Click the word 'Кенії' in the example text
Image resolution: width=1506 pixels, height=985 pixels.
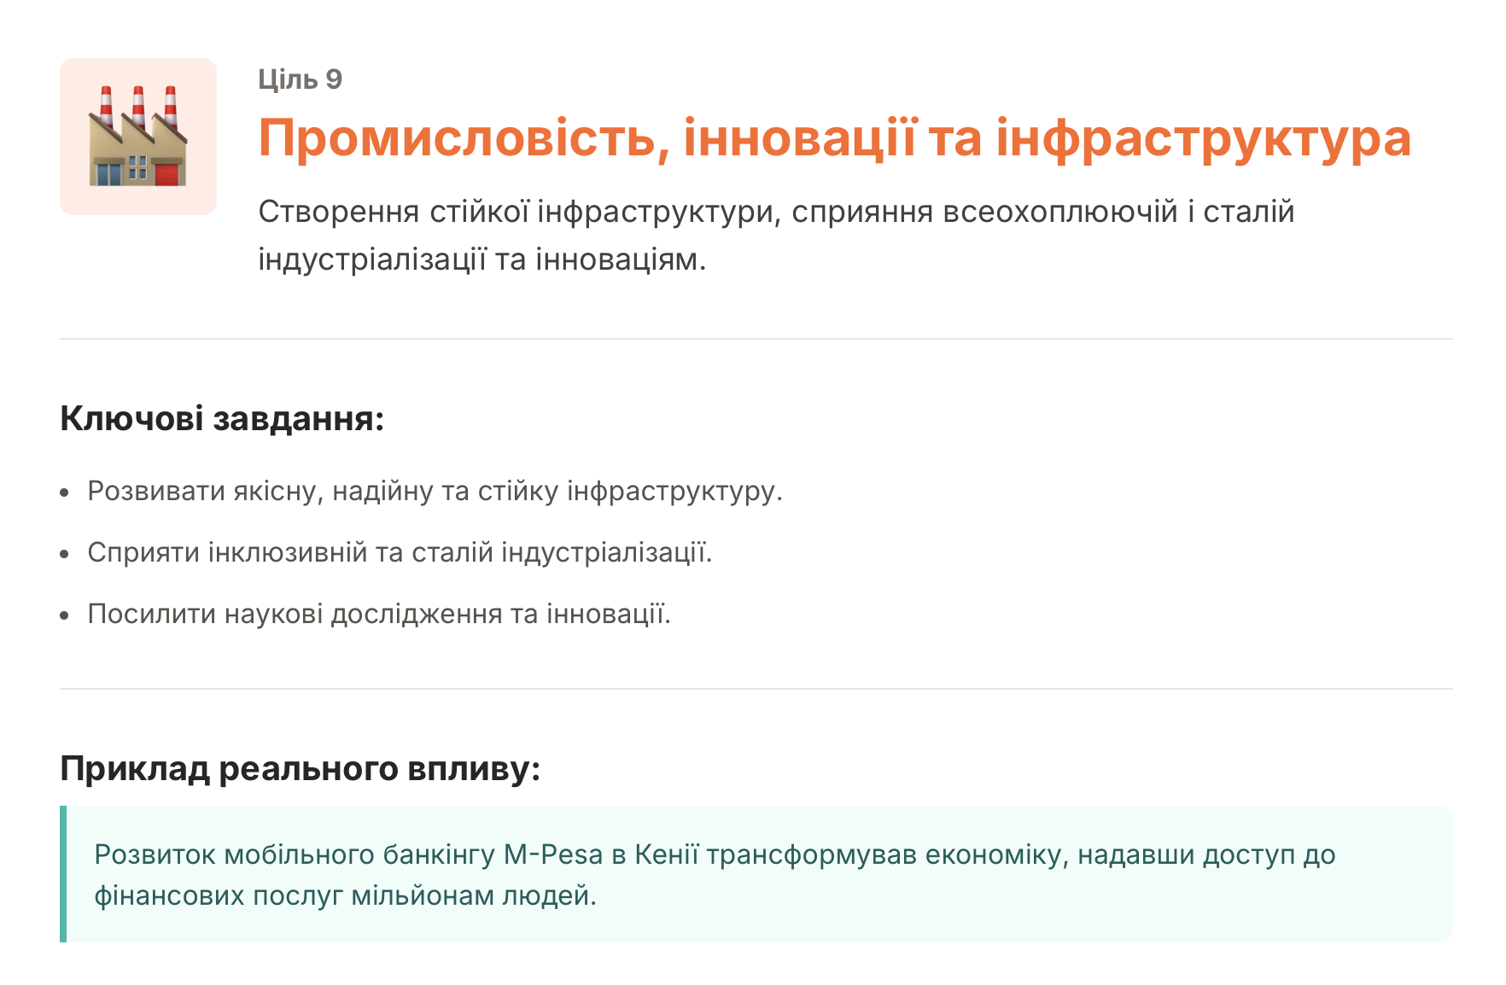[666, 854]
